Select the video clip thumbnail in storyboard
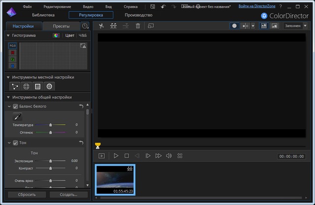Image resolution: width=315 pixels, height=205 pixels. (115, 179)
